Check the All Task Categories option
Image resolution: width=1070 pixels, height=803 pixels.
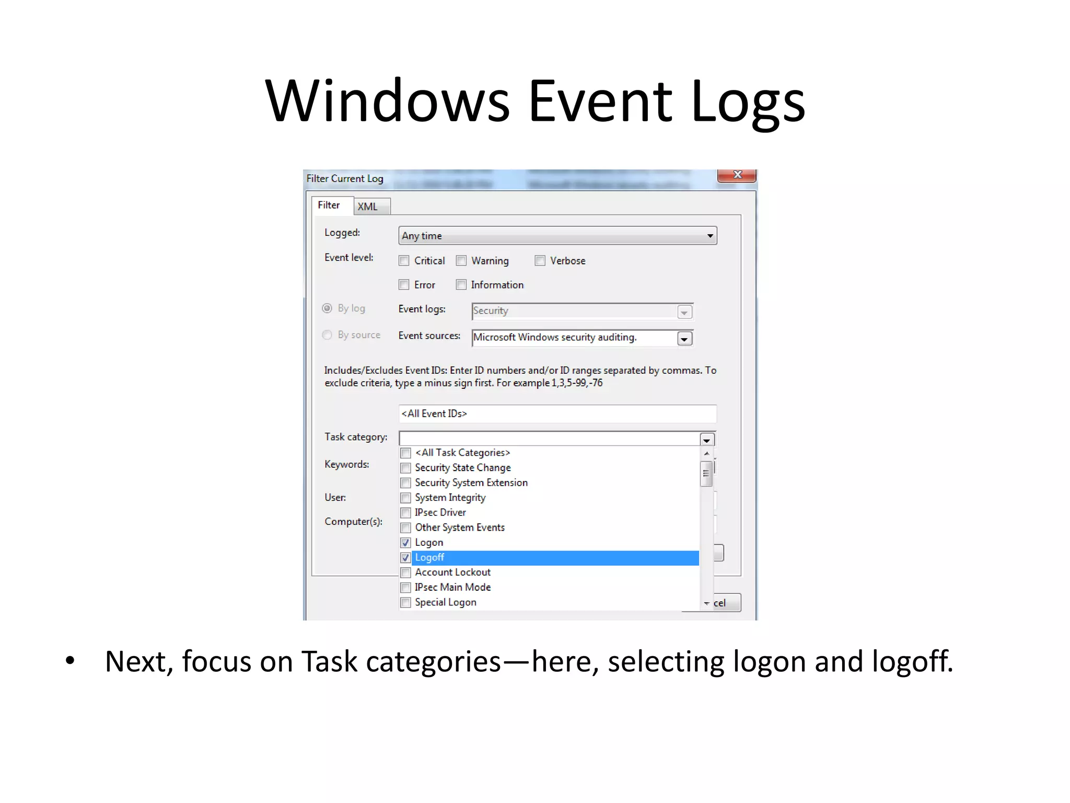405,453
